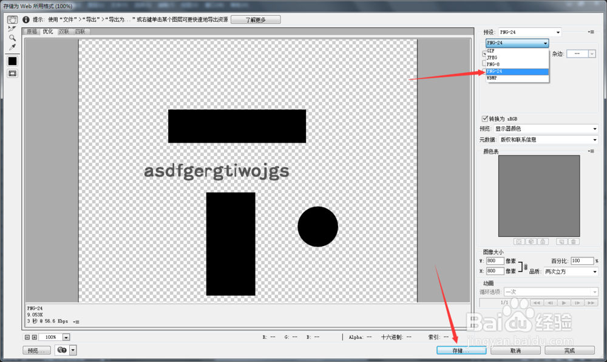
Task: Select the Hand tool
Action: 12,19
